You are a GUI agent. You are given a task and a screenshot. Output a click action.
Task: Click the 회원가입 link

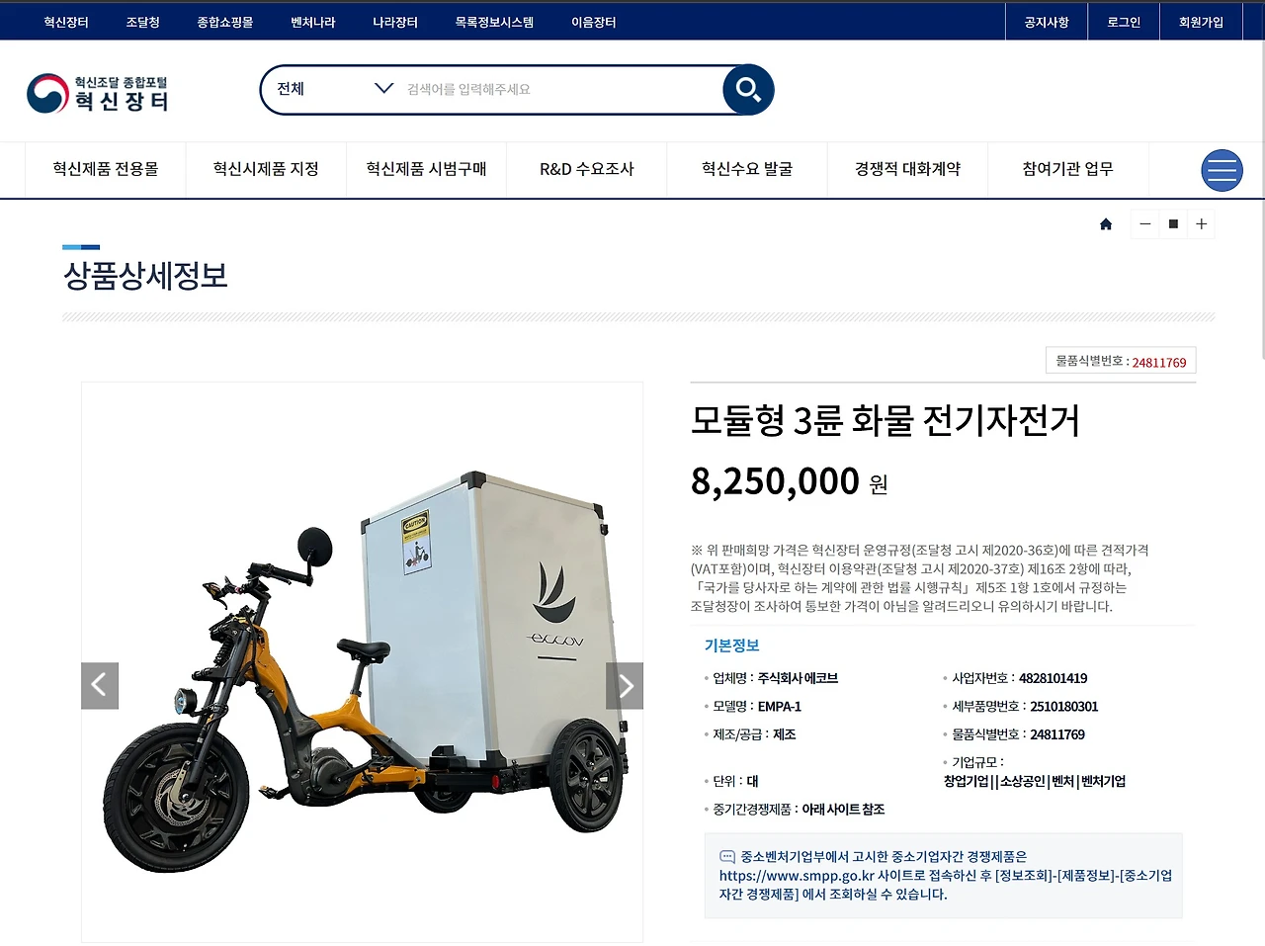(1201, 22)
